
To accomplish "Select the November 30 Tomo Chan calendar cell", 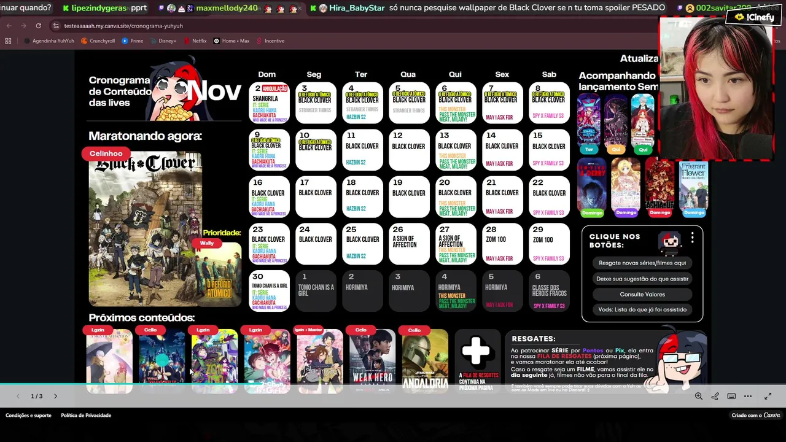I will [x=269, y=291].
